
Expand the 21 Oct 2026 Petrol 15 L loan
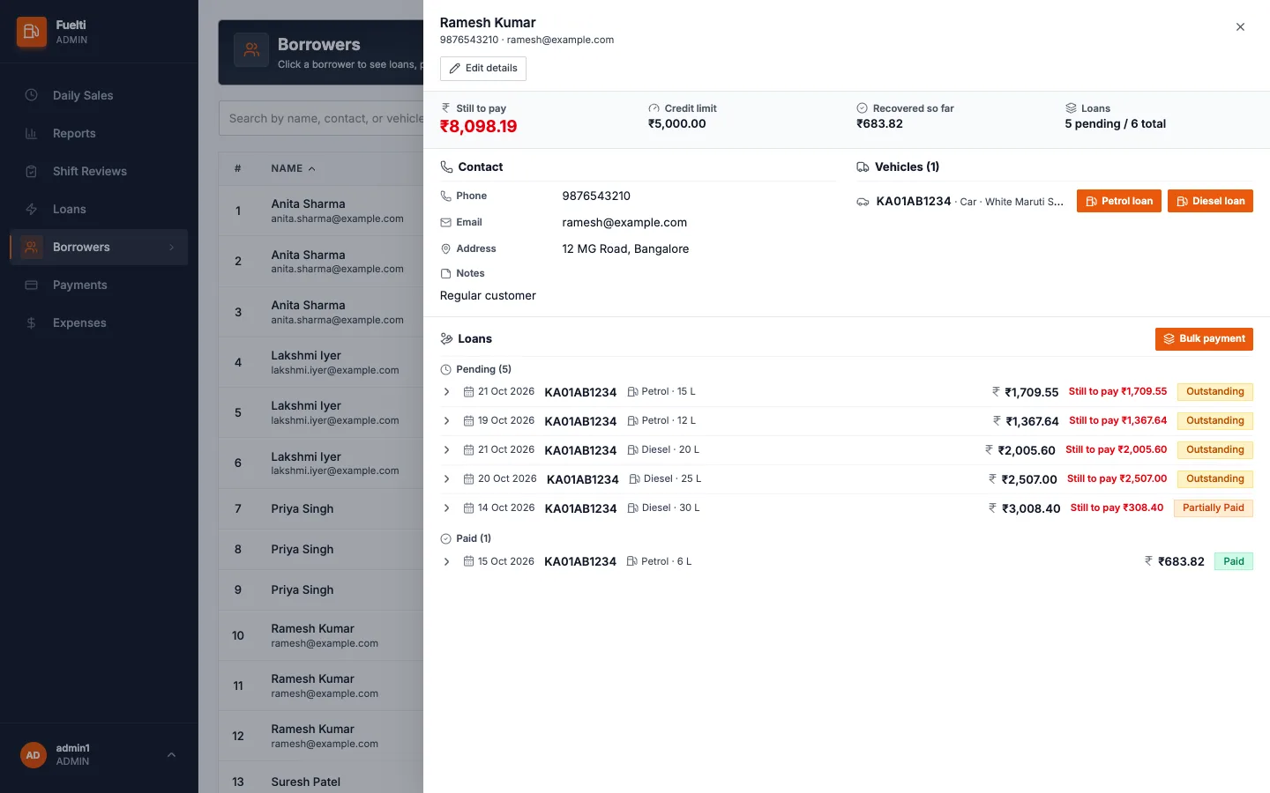click(446, 392)
